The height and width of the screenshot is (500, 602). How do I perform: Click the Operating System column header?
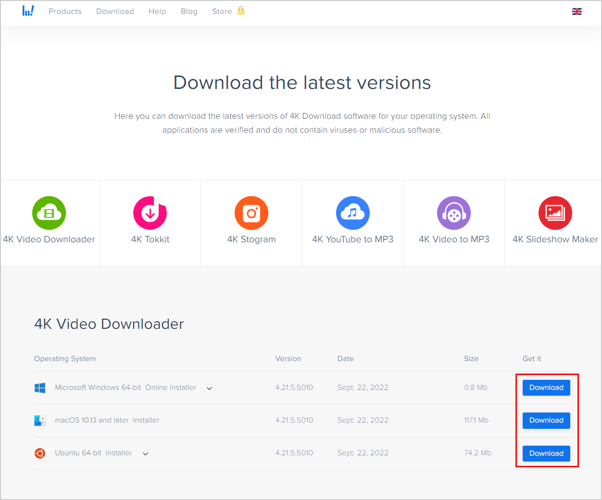(65, 359)
